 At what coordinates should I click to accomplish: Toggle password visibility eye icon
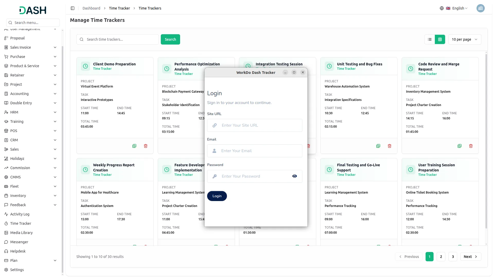tap(295, 176)
